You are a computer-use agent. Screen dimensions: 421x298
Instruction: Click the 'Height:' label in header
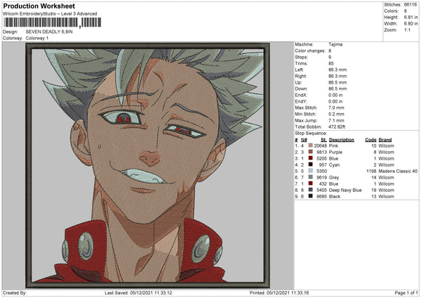tap(392, 17)
